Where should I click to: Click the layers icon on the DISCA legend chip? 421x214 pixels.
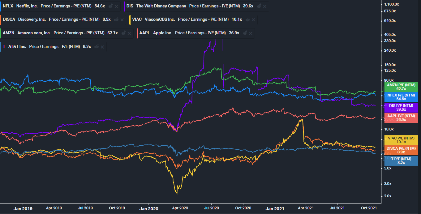(x=117, y=19)
